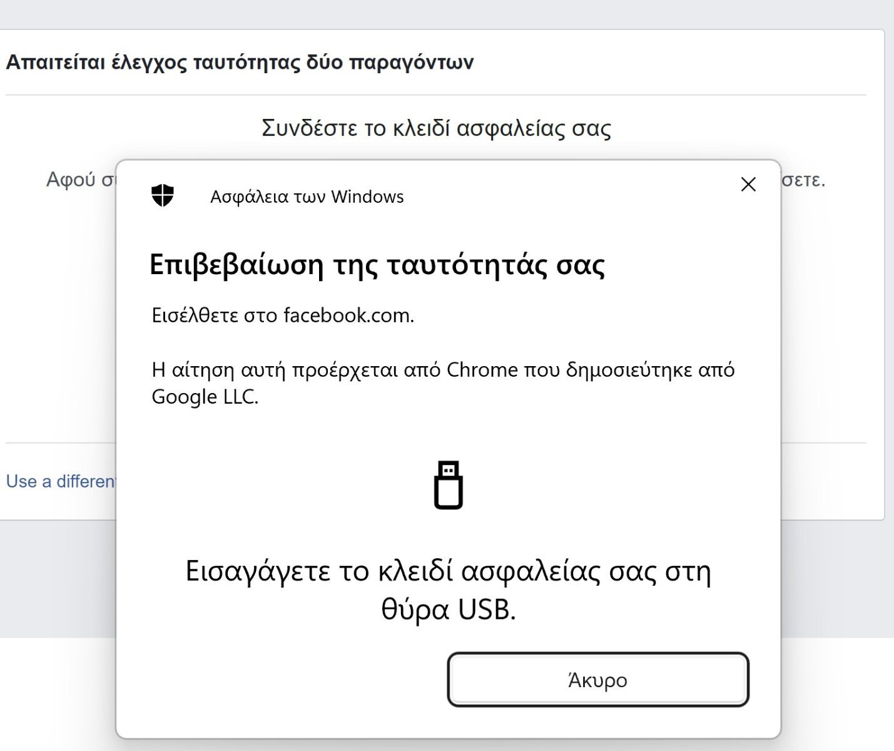Image resolution: width=894 pixels, height=751 pixels.
Task: Click the 'Google LLC.' publisher text
Action: pyautogui.click(x=205, y=397)
